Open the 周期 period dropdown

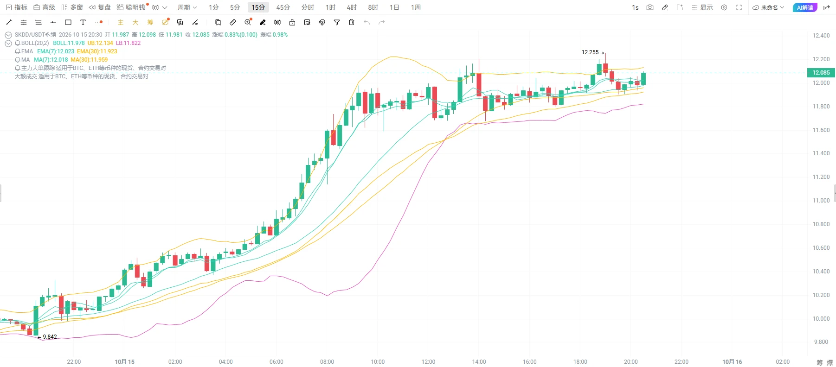pos(187,7)
